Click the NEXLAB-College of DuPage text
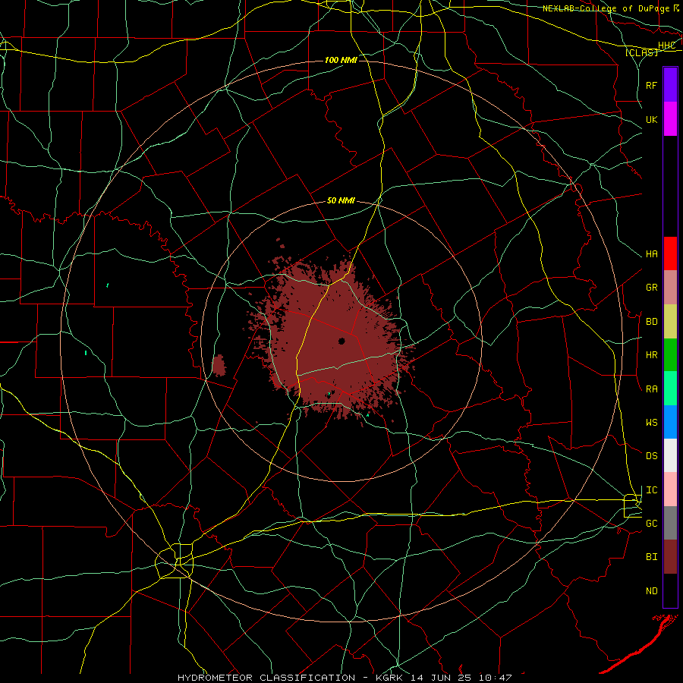Image resolution: width=683 pixels, height=683 pixels. [607, 8]
